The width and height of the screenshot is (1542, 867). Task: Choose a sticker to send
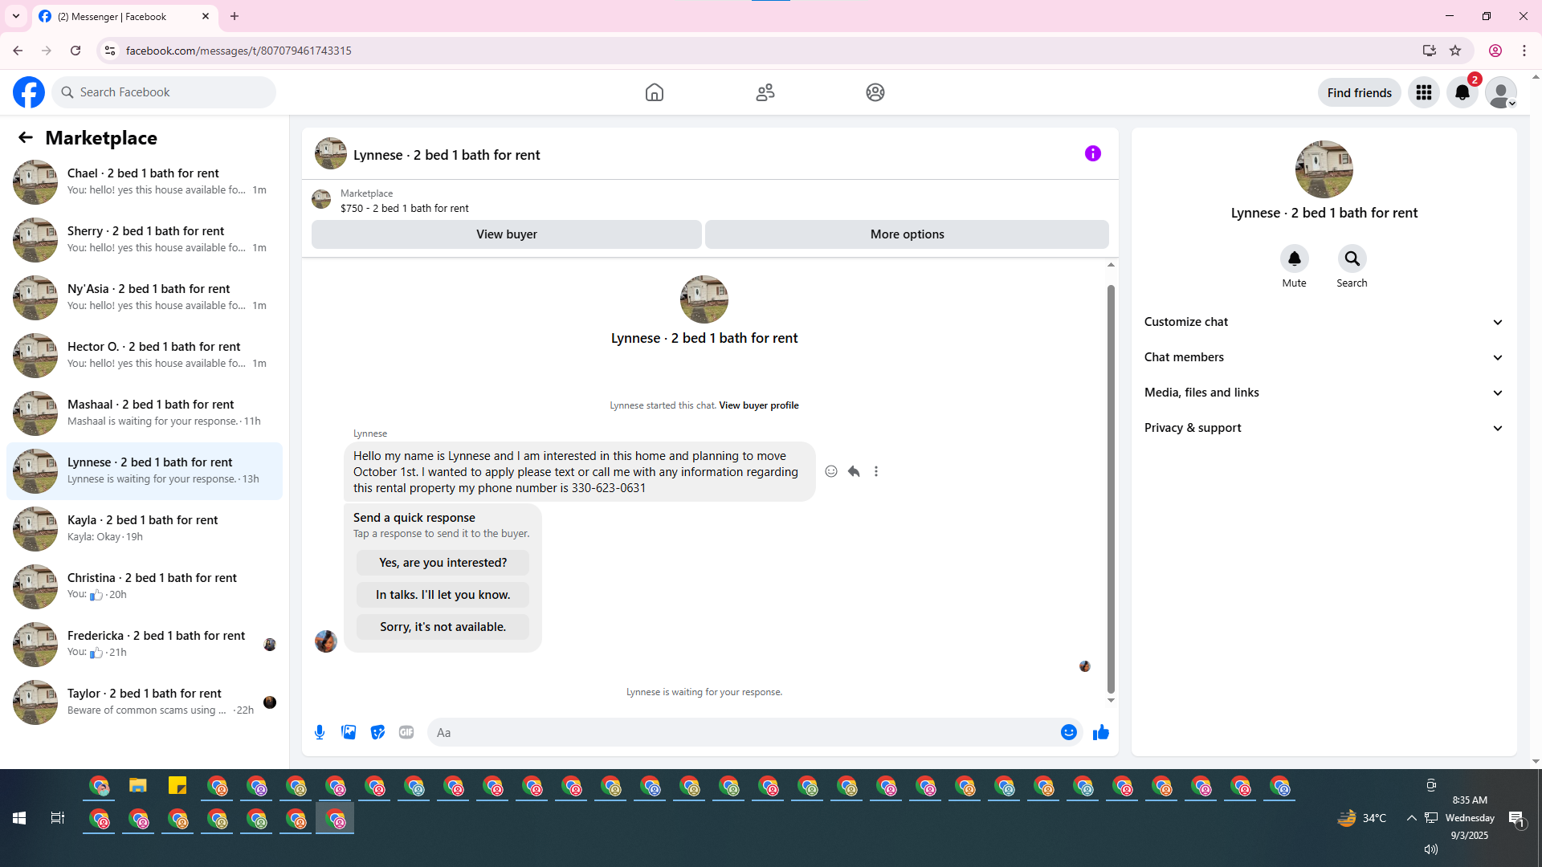pyautogui.click(x=377, y=732)
